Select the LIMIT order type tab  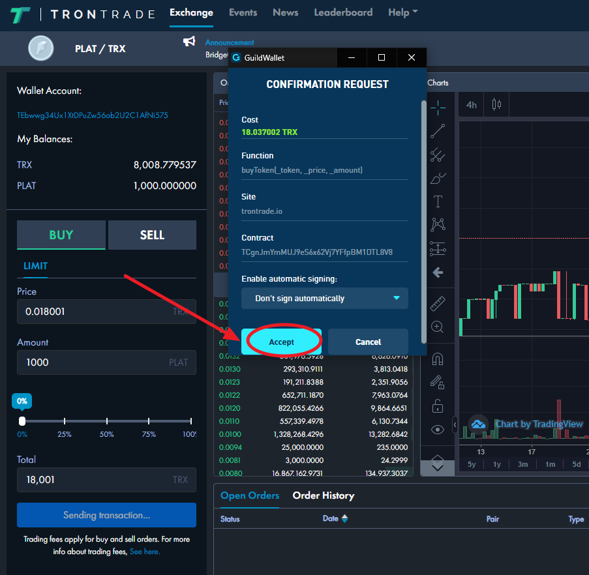(35, 266)
